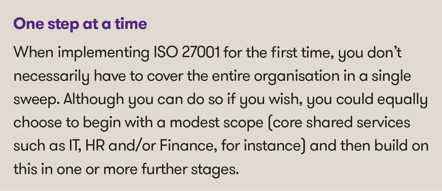
Task: Click the word 'equally'
Action: 402,100
